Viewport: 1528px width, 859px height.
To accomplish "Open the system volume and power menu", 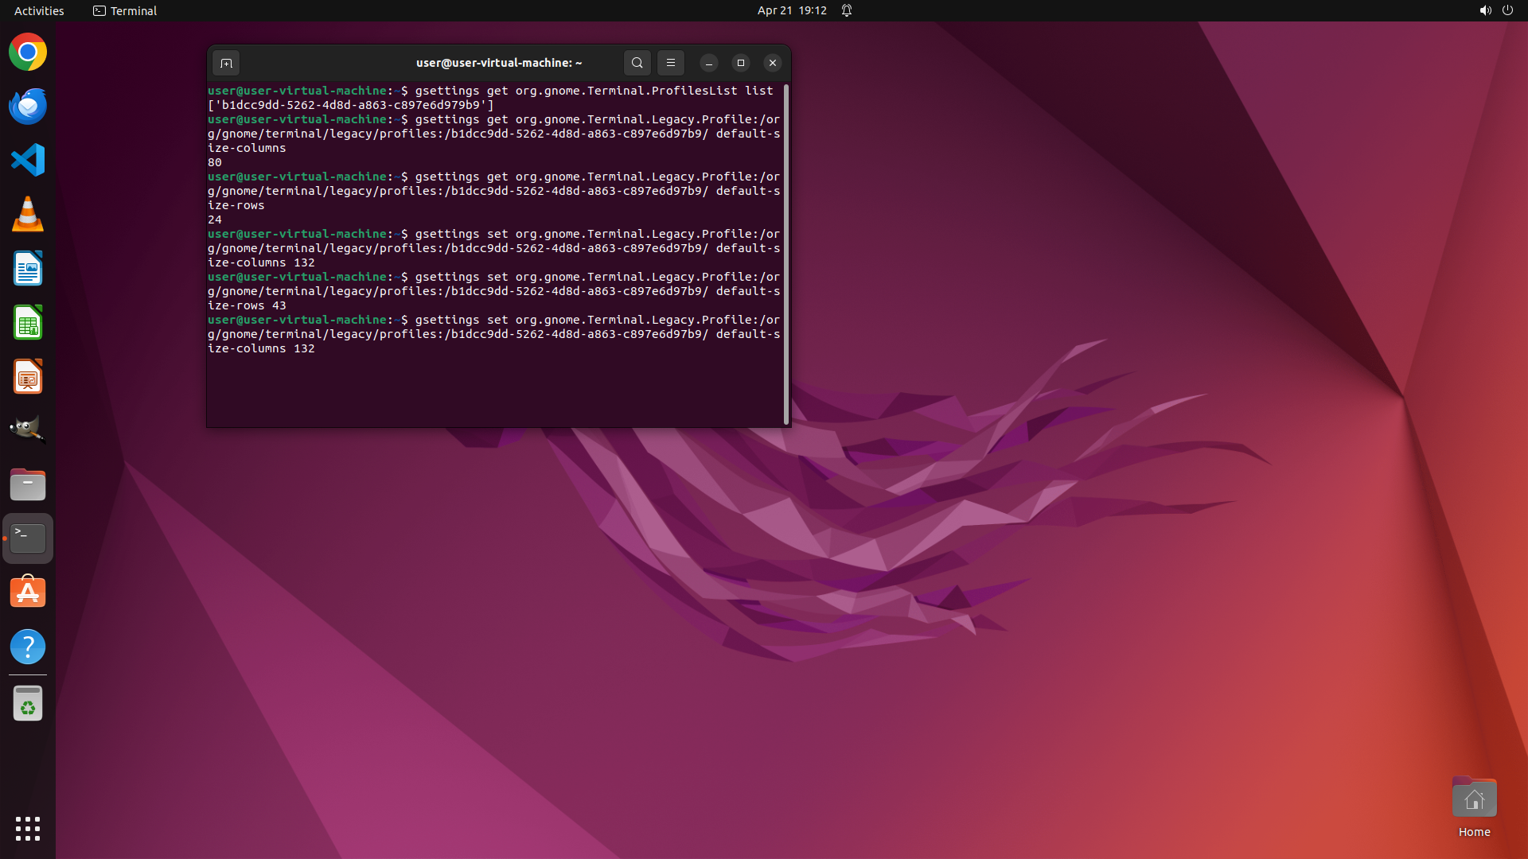I will [x=1495, y=10].
